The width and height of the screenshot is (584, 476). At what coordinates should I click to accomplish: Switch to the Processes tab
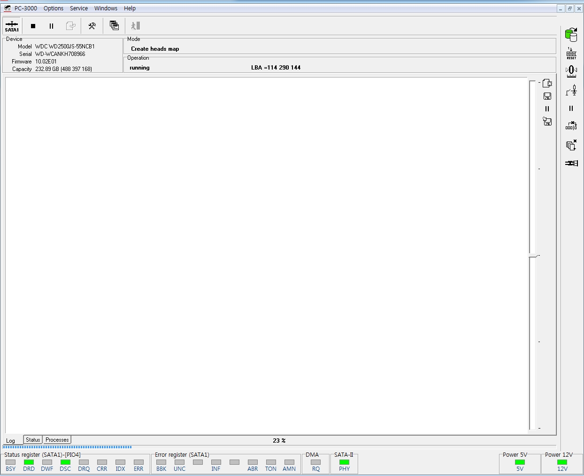point(57,440)
